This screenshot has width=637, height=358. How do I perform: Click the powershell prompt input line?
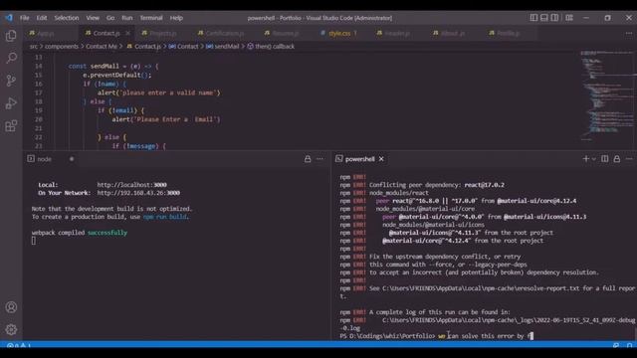point(436,336)
